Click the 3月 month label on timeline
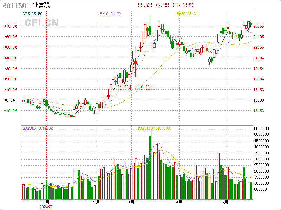 point(131,202)
